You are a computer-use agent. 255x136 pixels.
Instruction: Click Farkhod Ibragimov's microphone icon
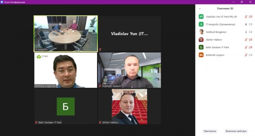point(246,32)
